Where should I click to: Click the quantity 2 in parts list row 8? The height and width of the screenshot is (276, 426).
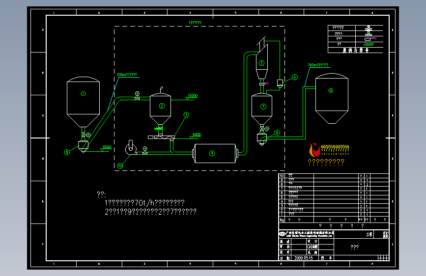367,185
